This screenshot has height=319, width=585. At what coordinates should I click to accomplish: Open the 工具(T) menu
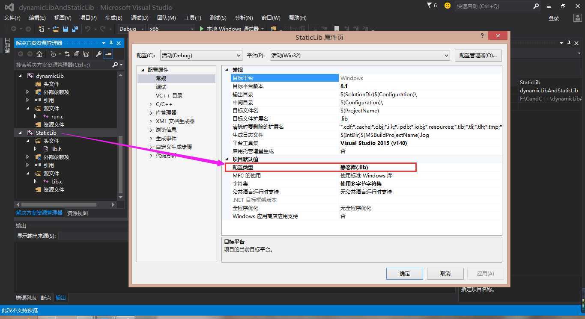(193, 18)
